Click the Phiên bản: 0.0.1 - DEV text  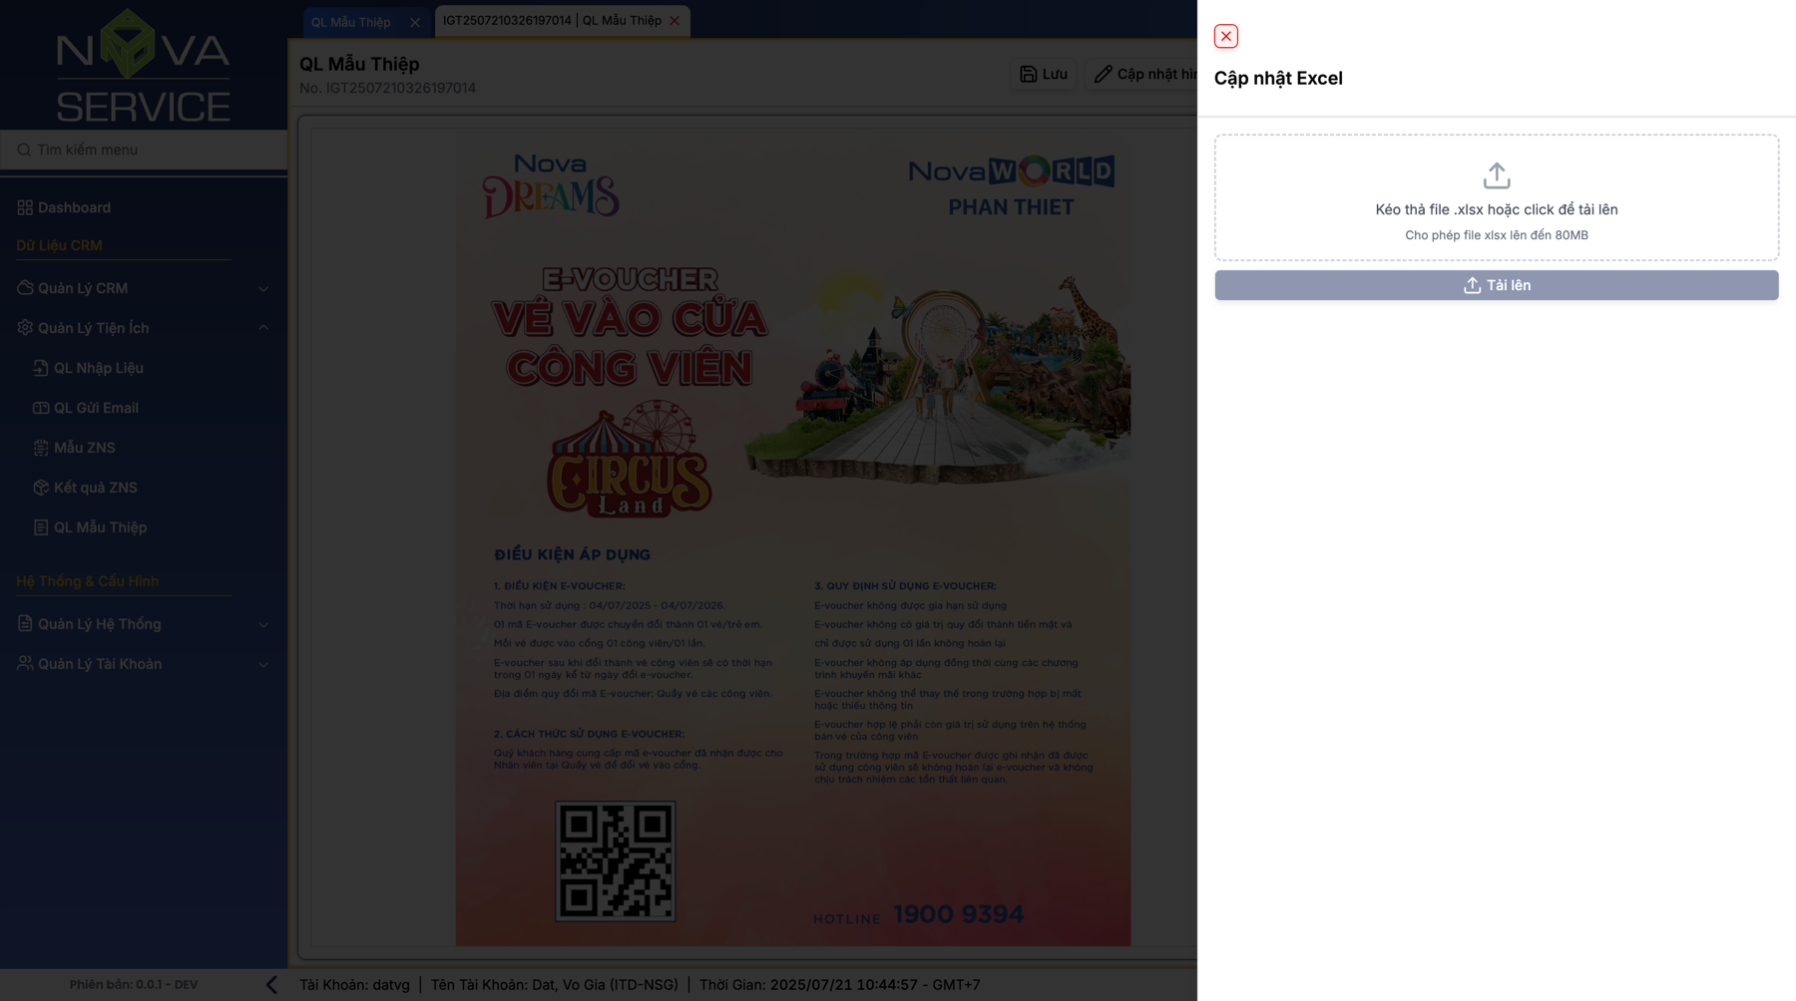click(134, 985)
